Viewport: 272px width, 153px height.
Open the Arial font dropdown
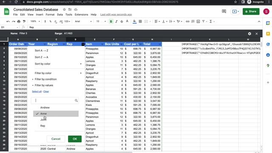[83, 21]
